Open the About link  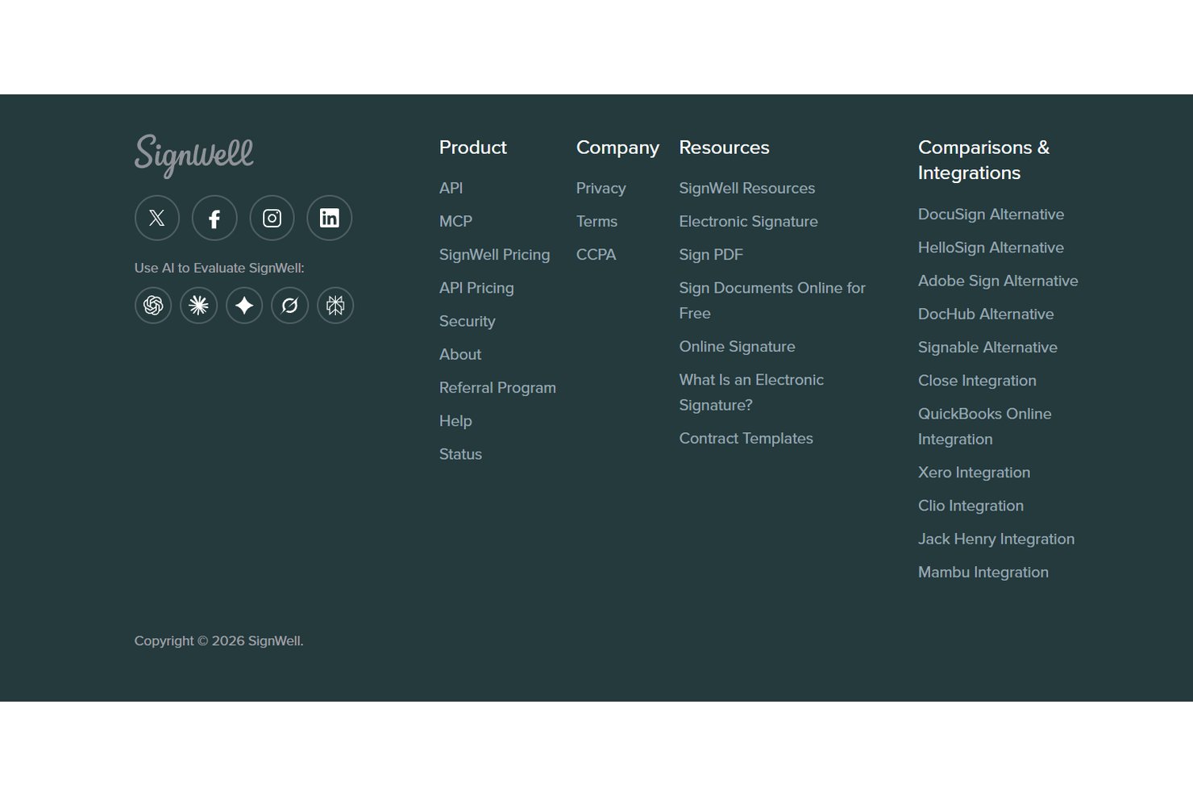[460, 354]
